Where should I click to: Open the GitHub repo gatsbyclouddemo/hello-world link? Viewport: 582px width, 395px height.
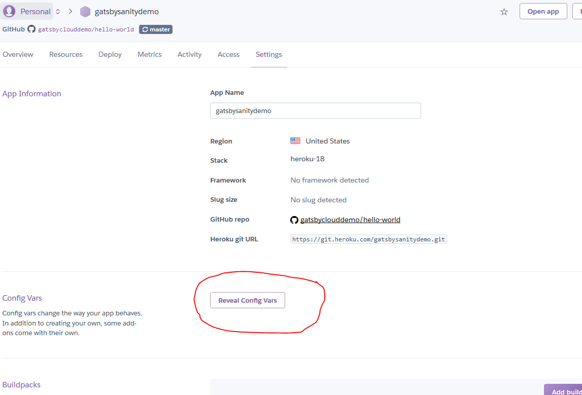pos(350,220)
